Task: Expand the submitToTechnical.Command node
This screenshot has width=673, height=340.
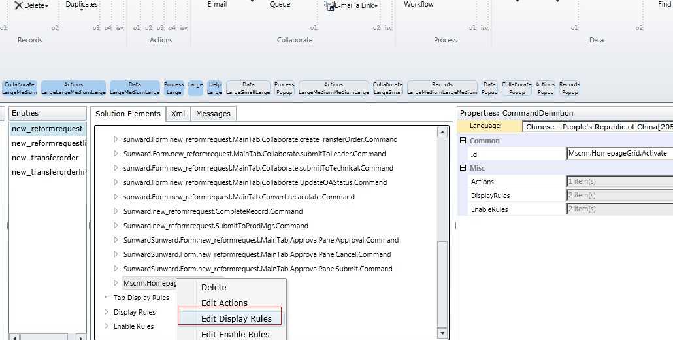Action: pyautogui.click(x=116, y=168)
